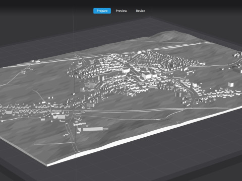Open the Device tab

tap(140, 11)
